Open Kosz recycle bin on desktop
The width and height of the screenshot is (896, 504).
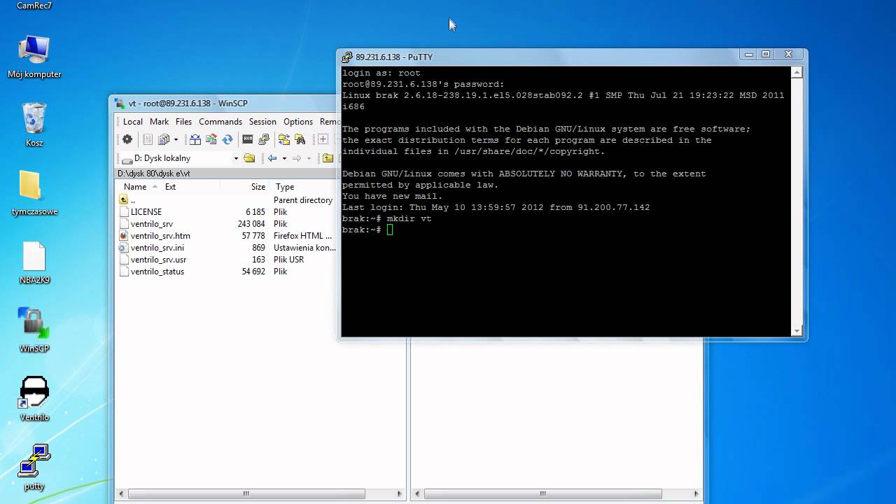point(34,125)
